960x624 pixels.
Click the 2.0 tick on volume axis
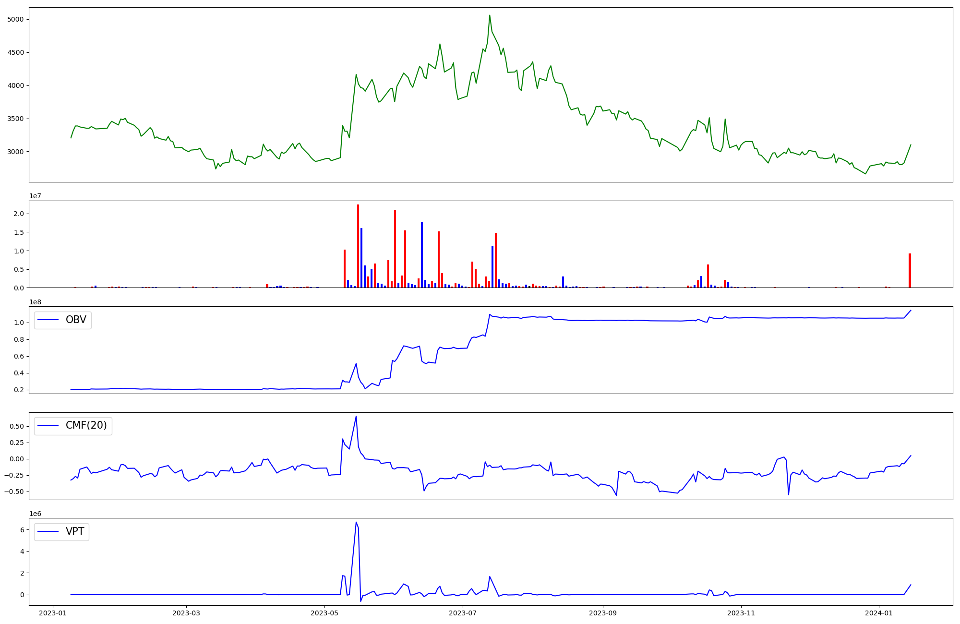(x=19, y=214)
